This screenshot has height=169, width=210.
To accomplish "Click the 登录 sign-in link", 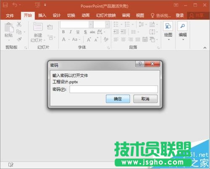I will click(180, 15).
